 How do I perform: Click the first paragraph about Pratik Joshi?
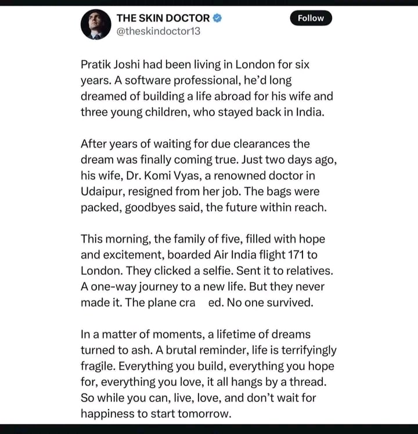[x=207, y=88]
